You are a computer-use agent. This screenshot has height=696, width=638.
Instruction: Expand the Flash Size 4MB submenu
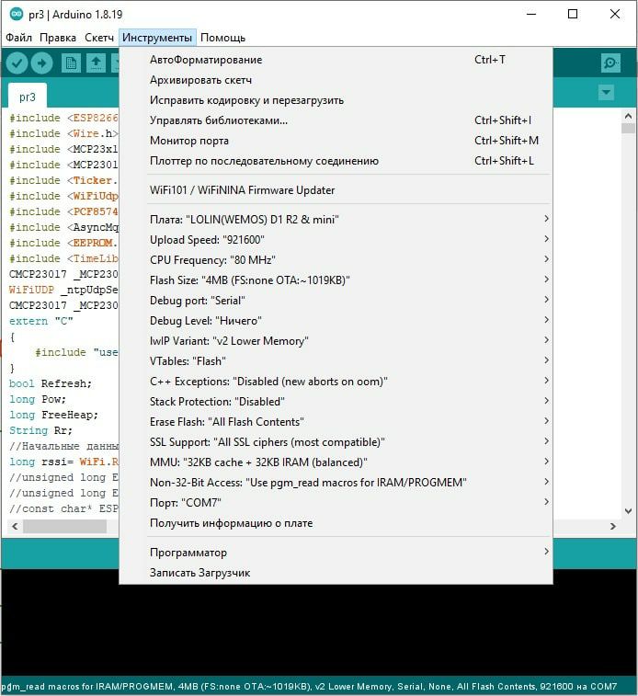point(336,280)
